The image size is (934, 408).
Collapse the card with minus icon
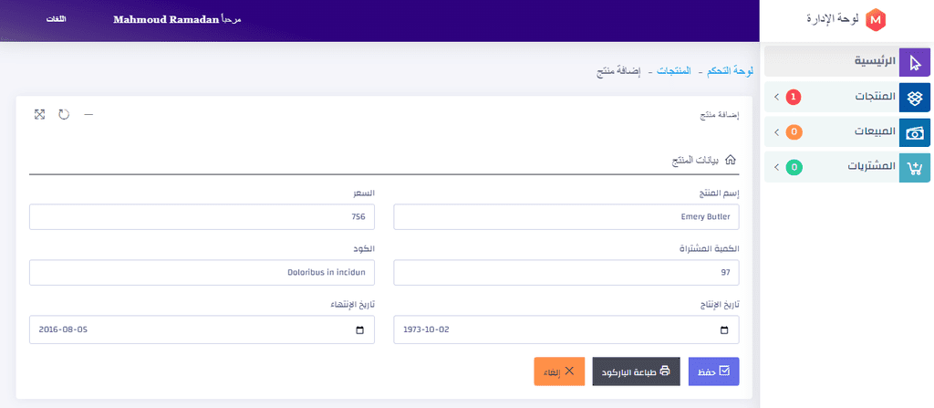coord(88,114)
